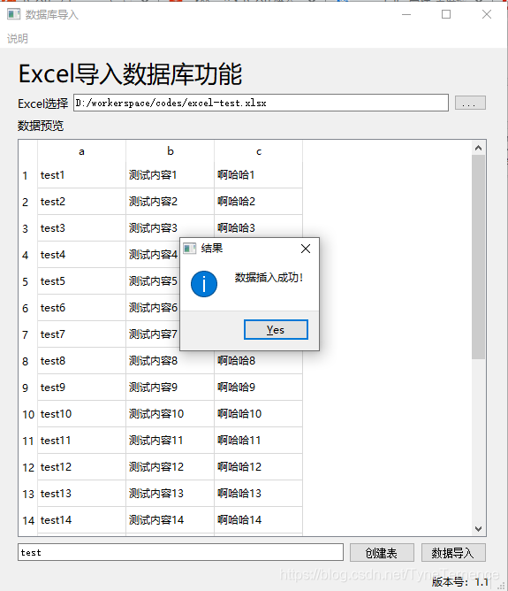Image resolution: width=508 pixels, height=591 pixels.
Task: Click the browse '...' button for Excel file
Action: [470, 103]
